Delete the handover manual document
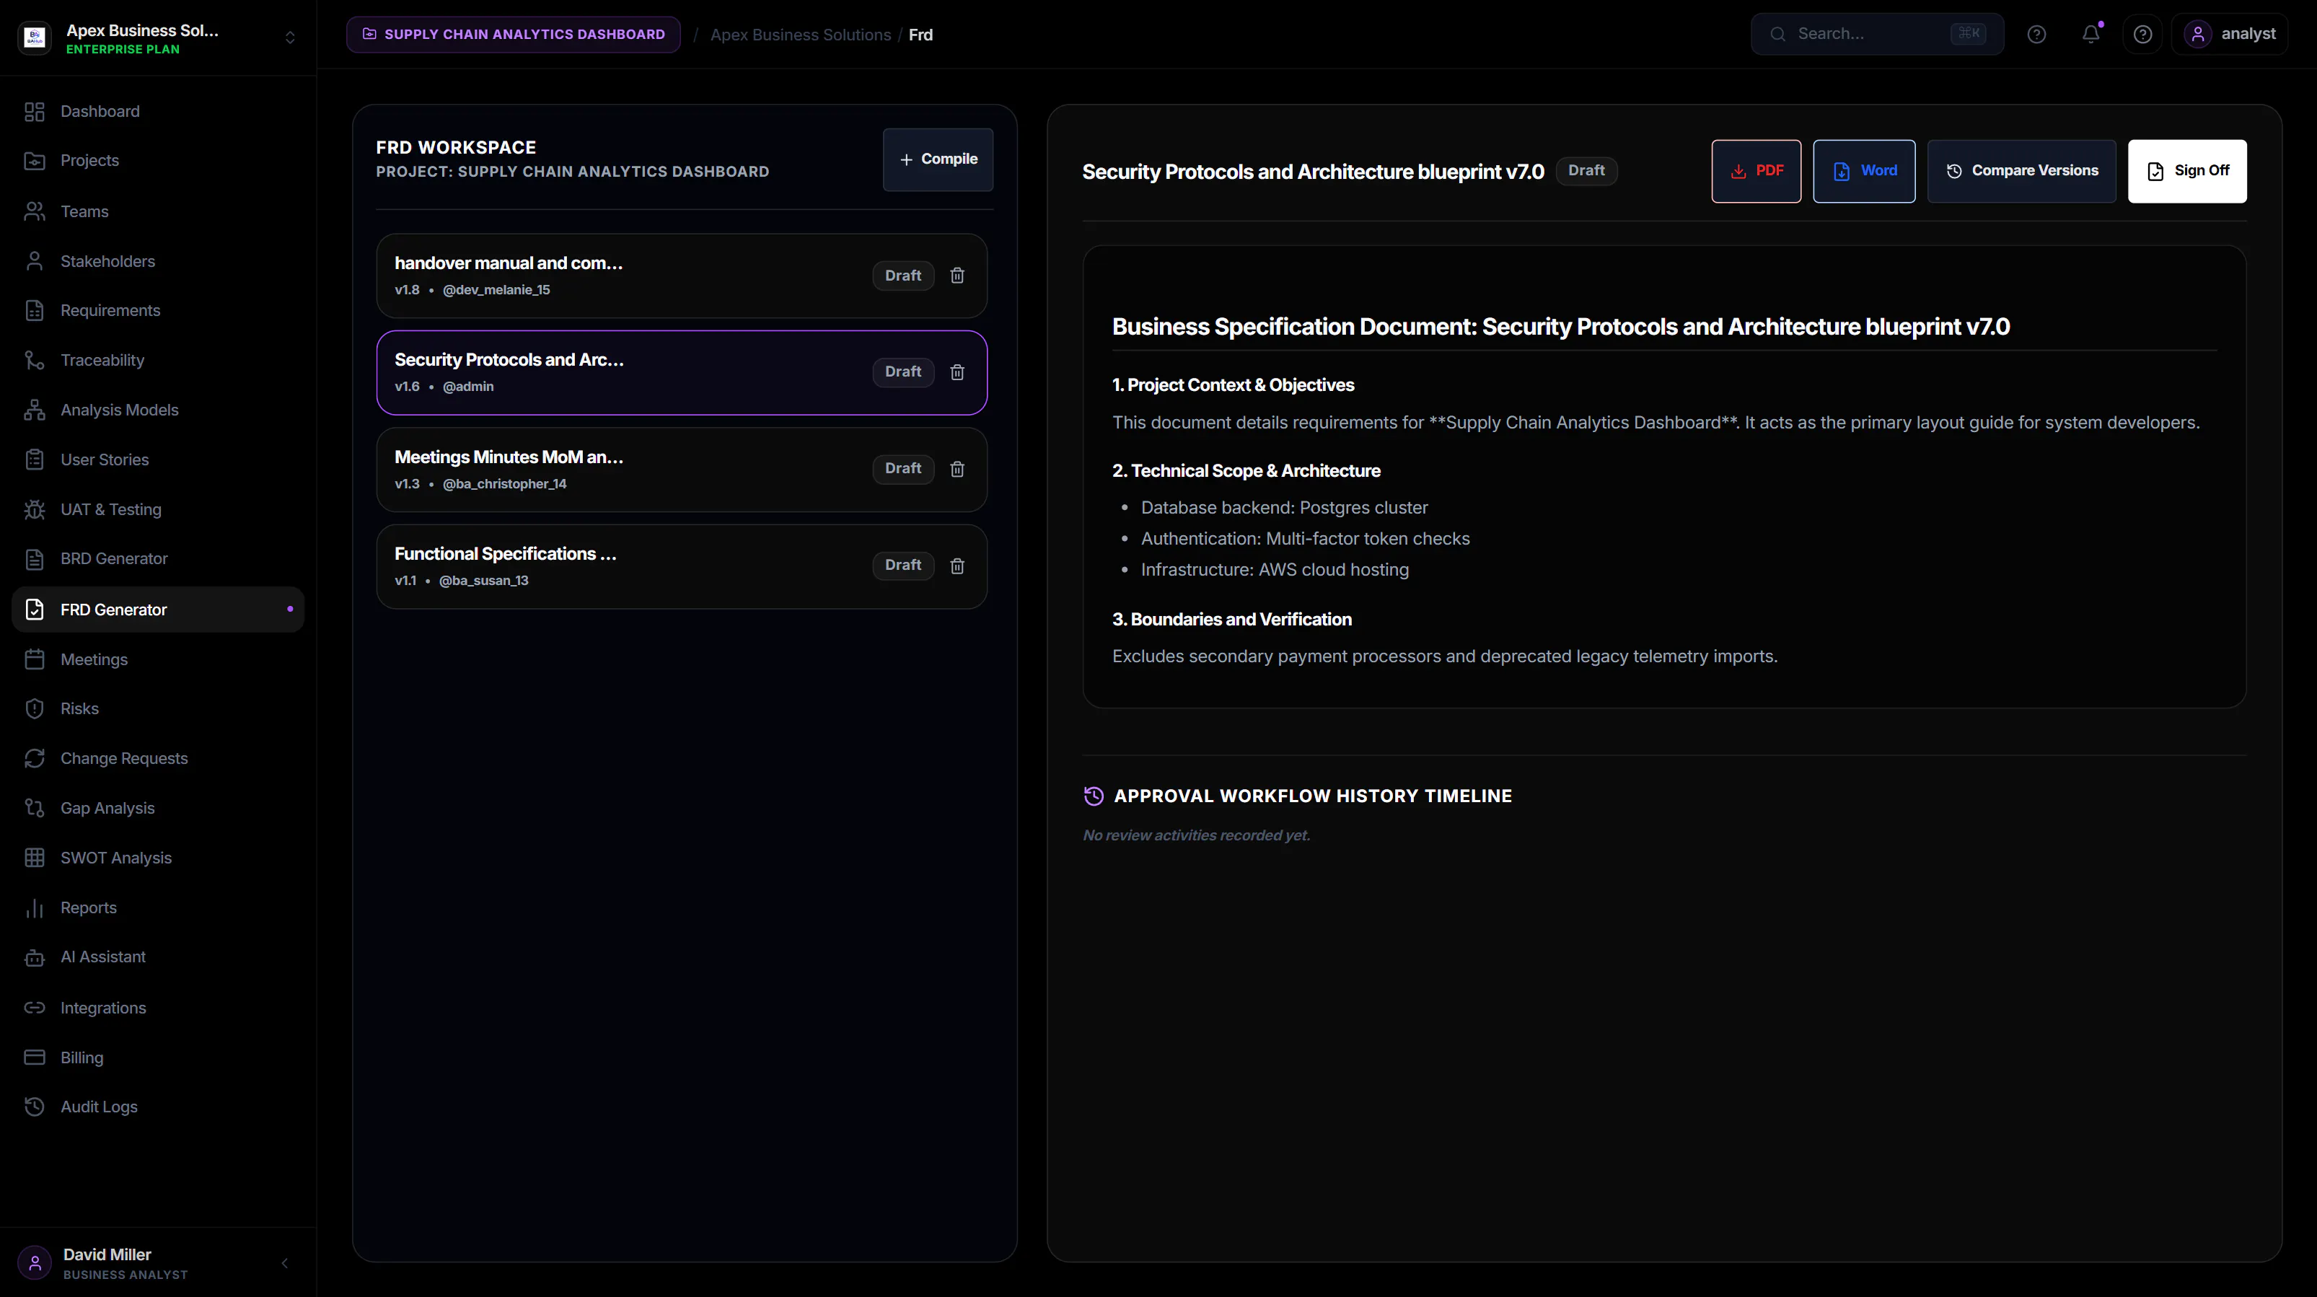 [957, 276]
